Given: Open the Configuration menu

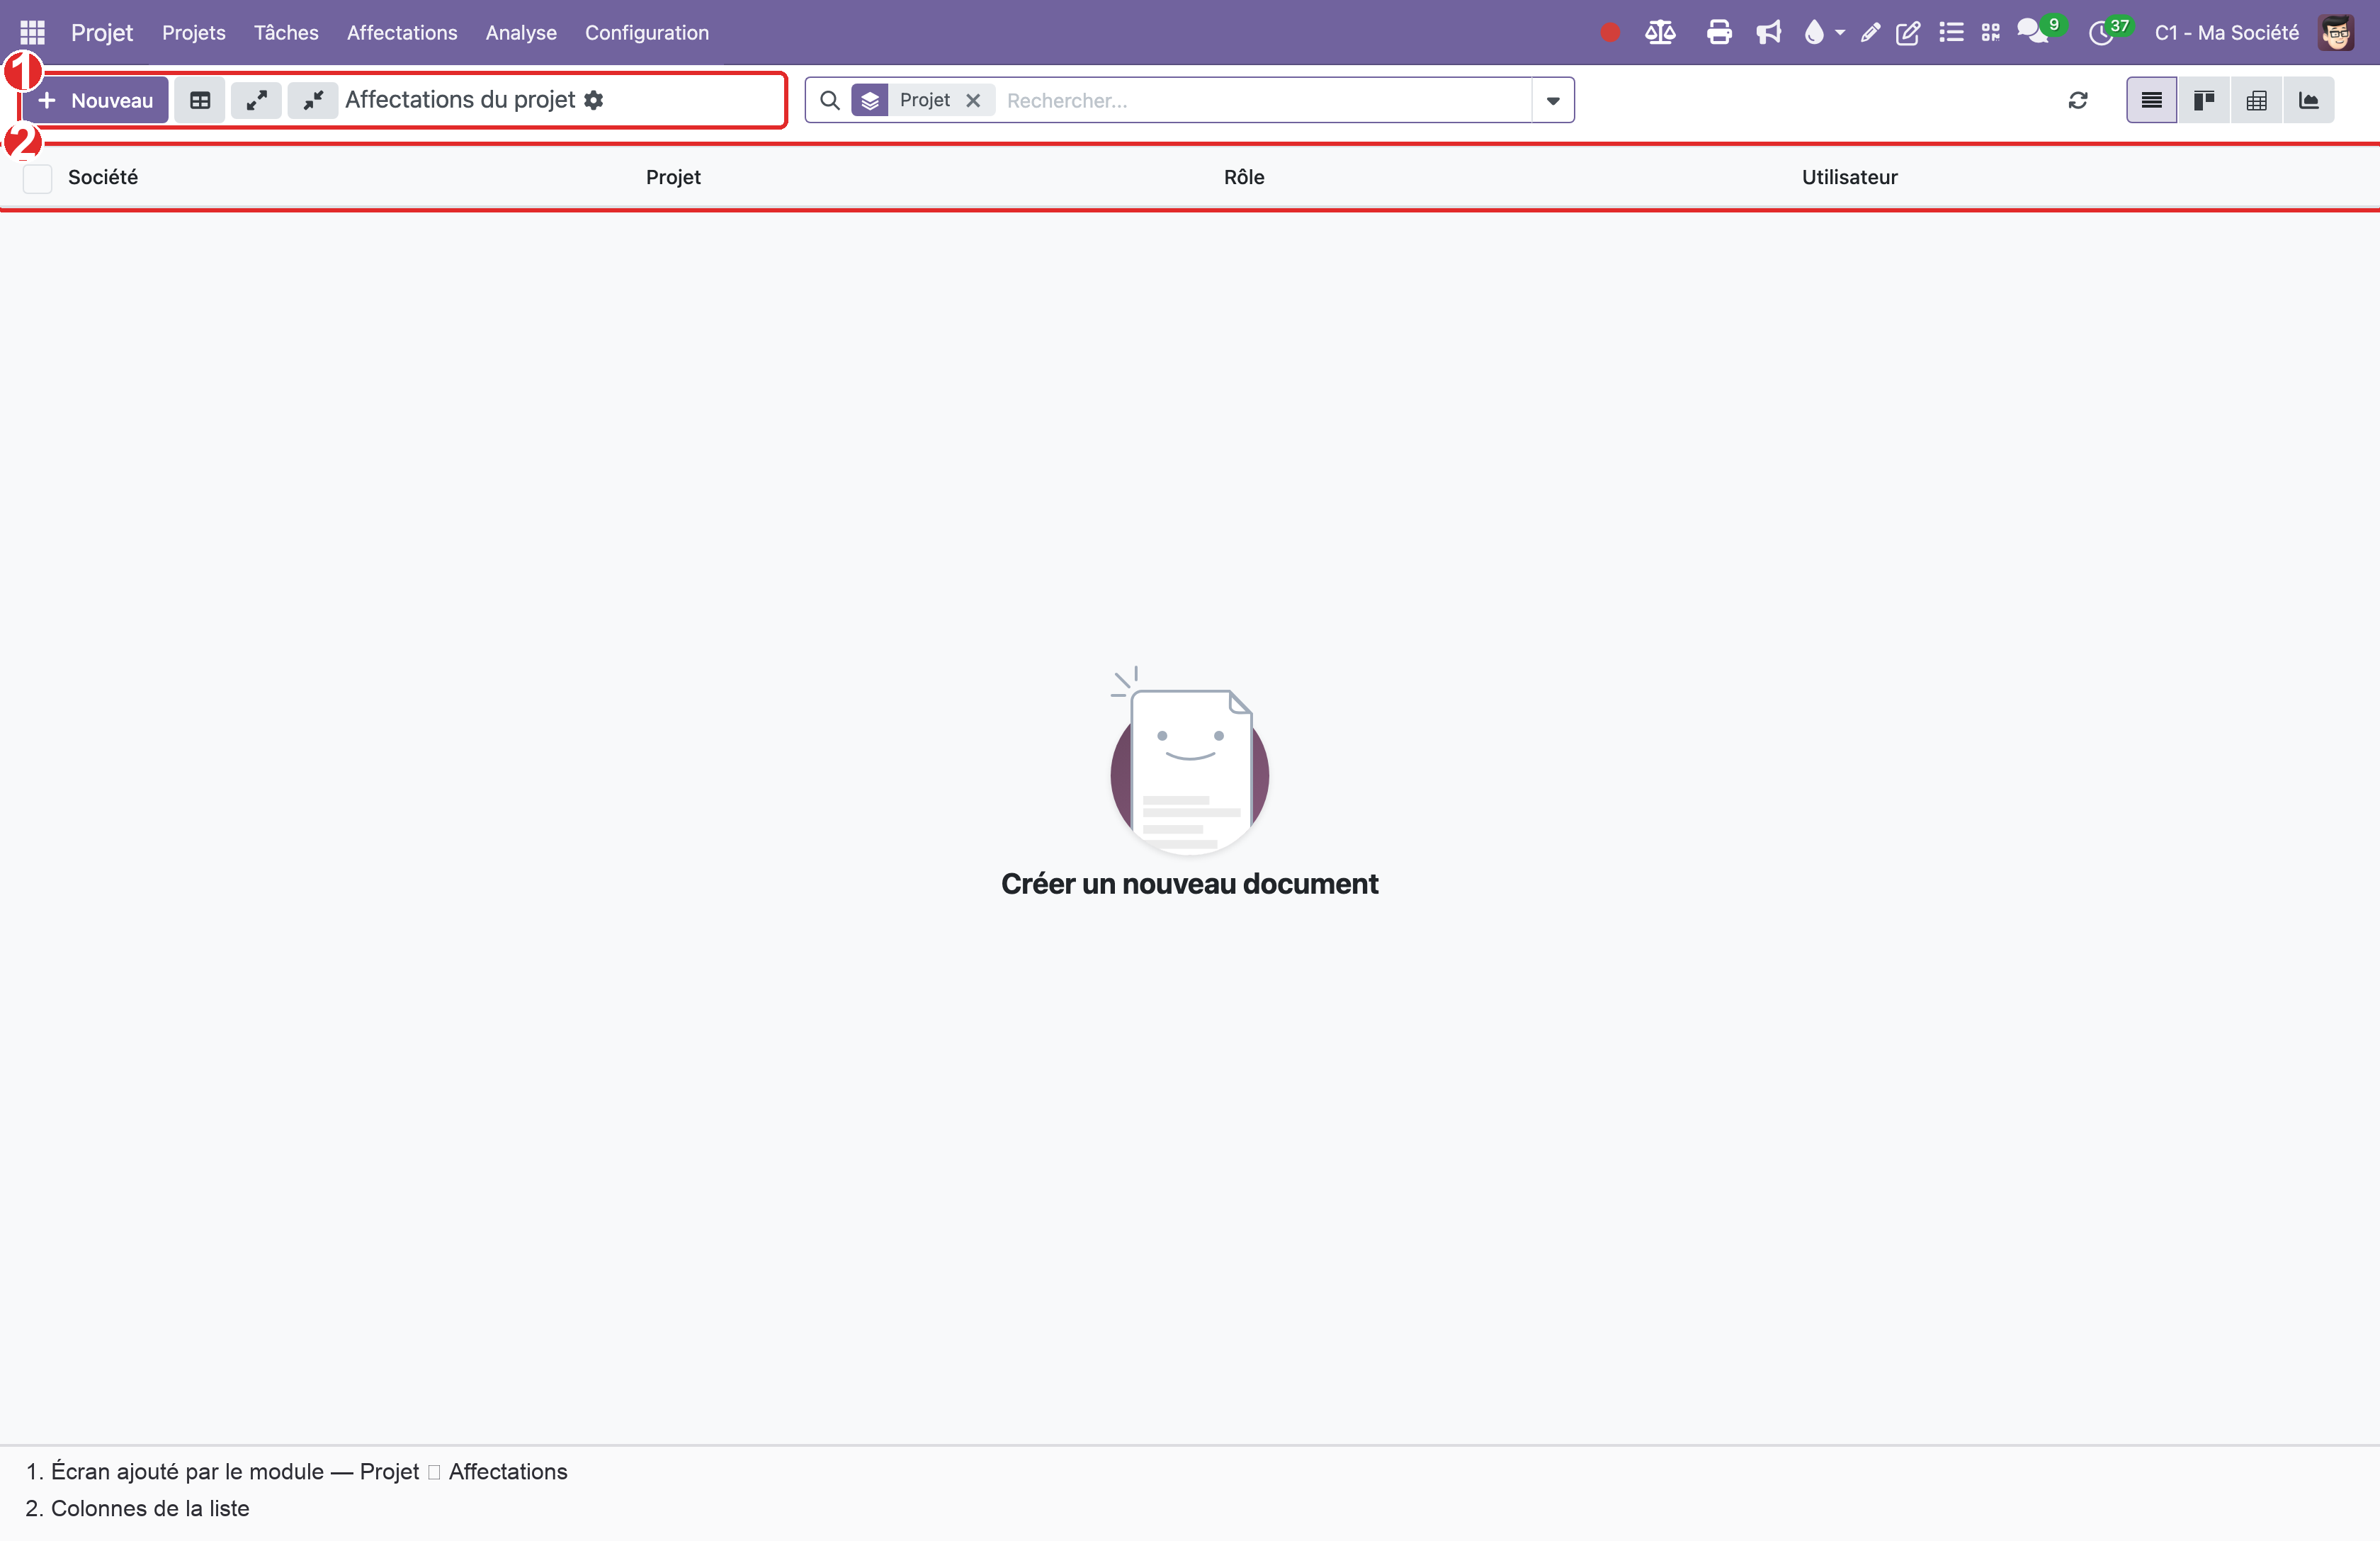Looking at the screenshot, I should (x=647, y=33).
